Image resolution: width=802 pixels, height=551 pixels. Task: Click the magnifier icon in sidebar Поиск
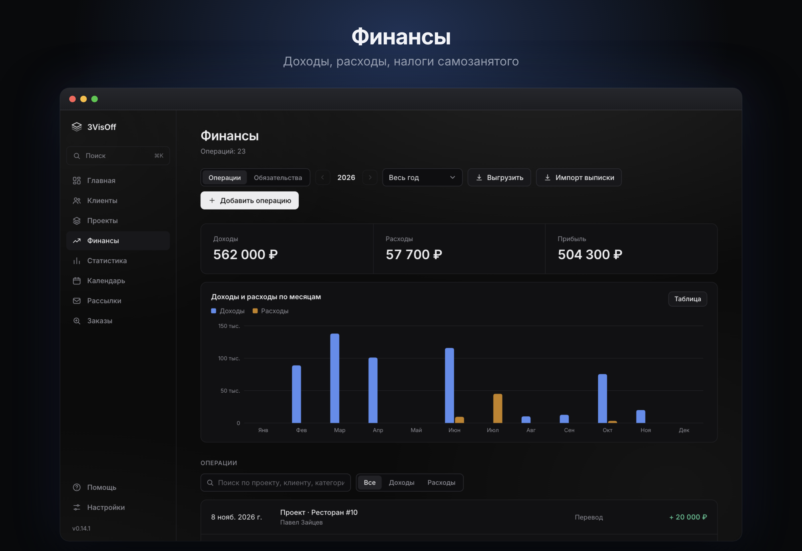tap(77, 156)
